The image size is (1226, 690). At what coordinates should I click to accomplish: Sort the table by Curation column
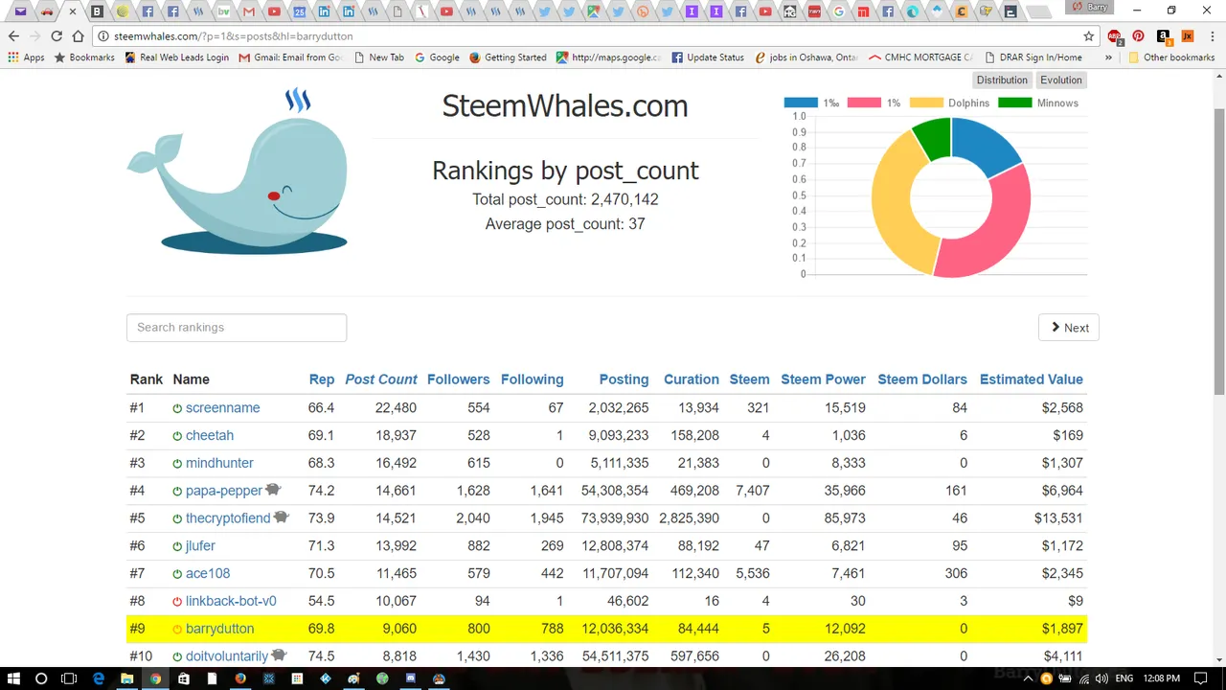[692, 379]
